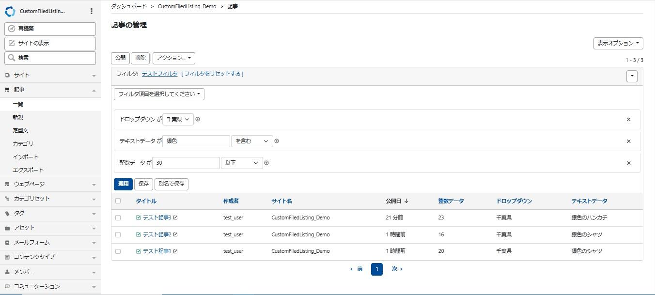The image size is (655, 295).
Task: Toggle the select-all checkbox in table header
Action: point(119,201)
